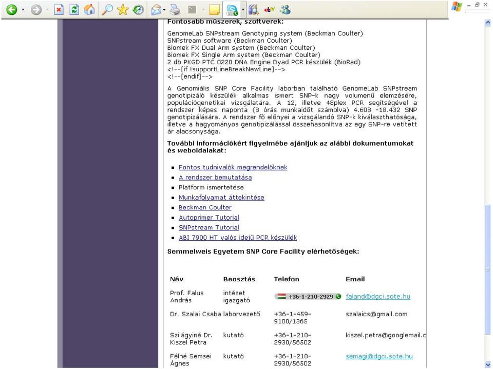Click the 'Biomek FX Single Arm system' line

coord(243,55)
